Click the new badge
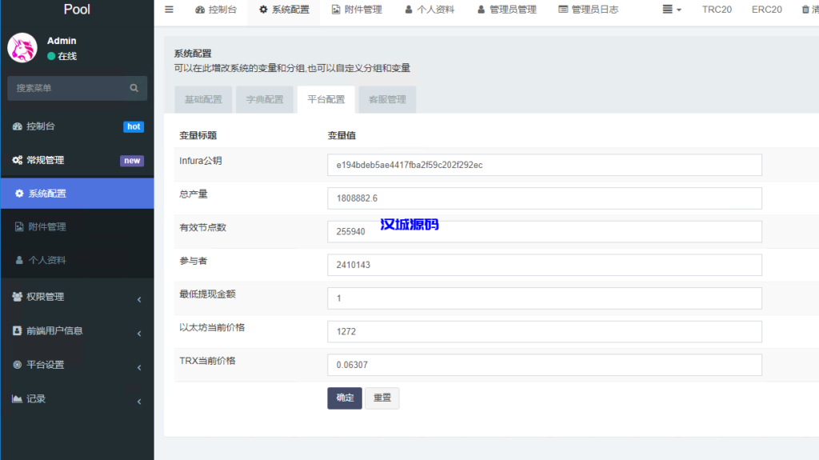819x460 pixels. click(x=132, y=161)
